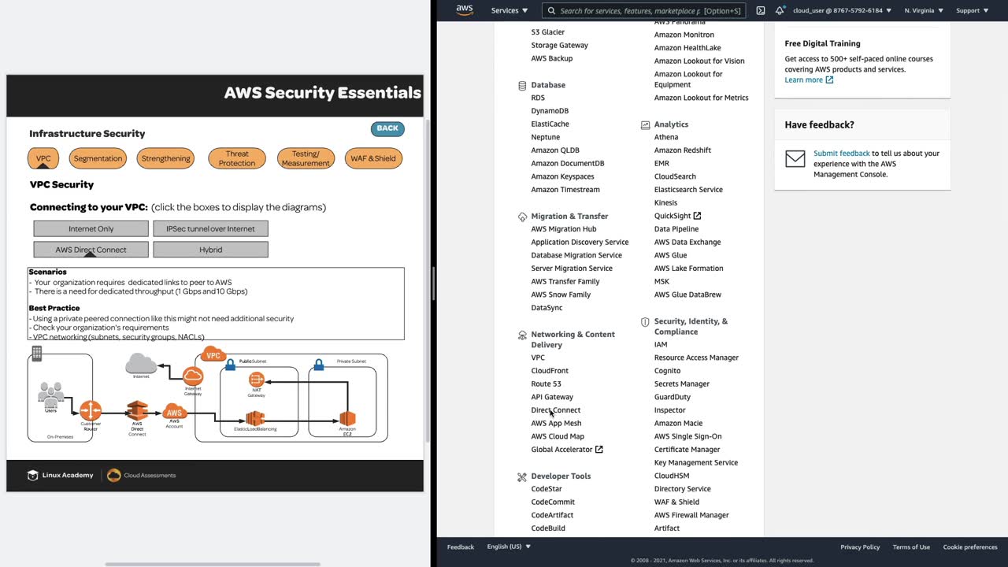
Task: Click the Linux Academy logo in the slide footer
Action: pyautogui.click(x=61, y=476)
